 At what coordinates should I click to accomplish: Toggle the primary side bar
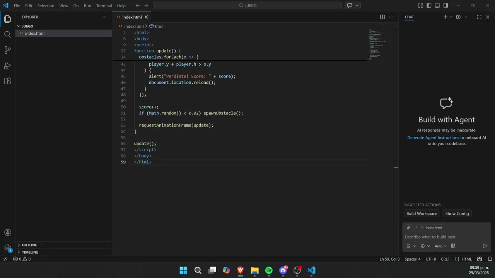coord(429,5)
